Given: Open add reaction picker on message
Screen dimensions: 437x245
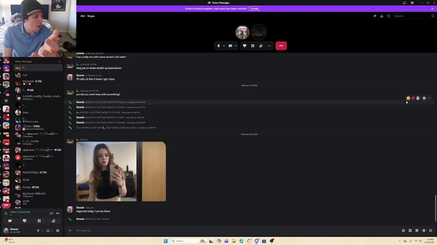Looking at the screenshot, I should pyautogui.click(x=424, y=98).
